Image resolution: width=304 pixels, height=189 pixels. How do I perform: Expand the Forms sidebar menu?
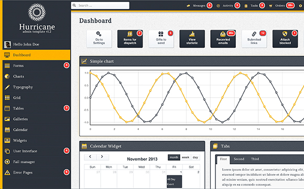(x=37, y=66)
